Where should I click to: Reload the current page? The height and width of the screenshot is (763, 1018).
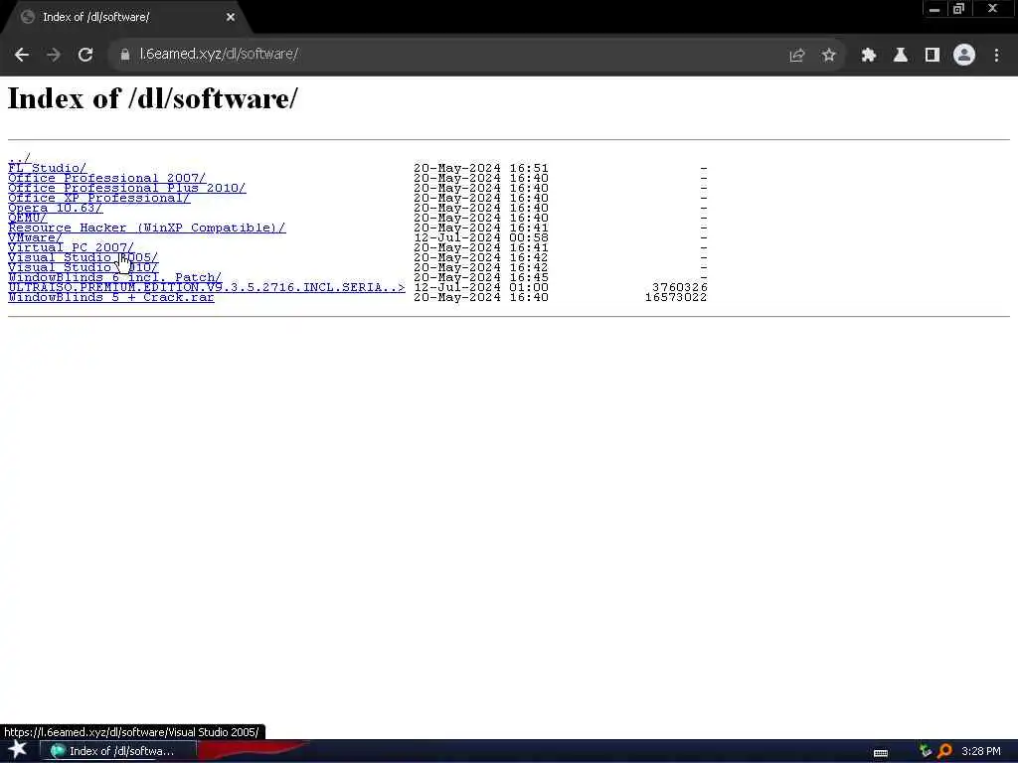tap(85, 55)
